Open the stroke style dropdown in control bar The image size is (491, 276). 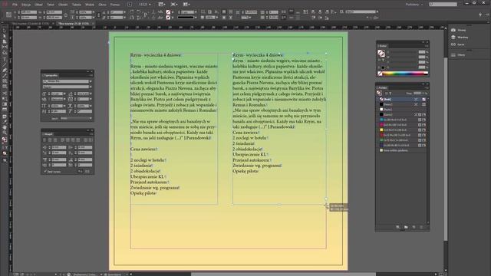coord(196,18)
